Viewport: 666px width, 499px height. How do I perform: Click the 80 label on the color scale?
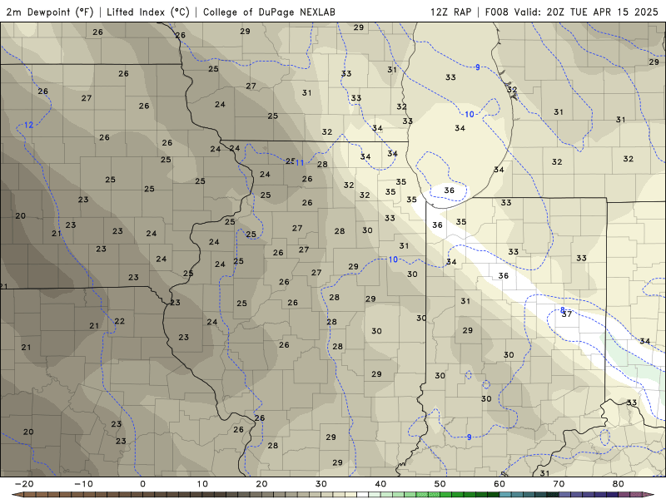619,484
